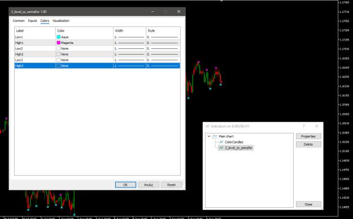353x219 pixels.
Task: Click Close in the Indicators window
Action: [308, 204]
